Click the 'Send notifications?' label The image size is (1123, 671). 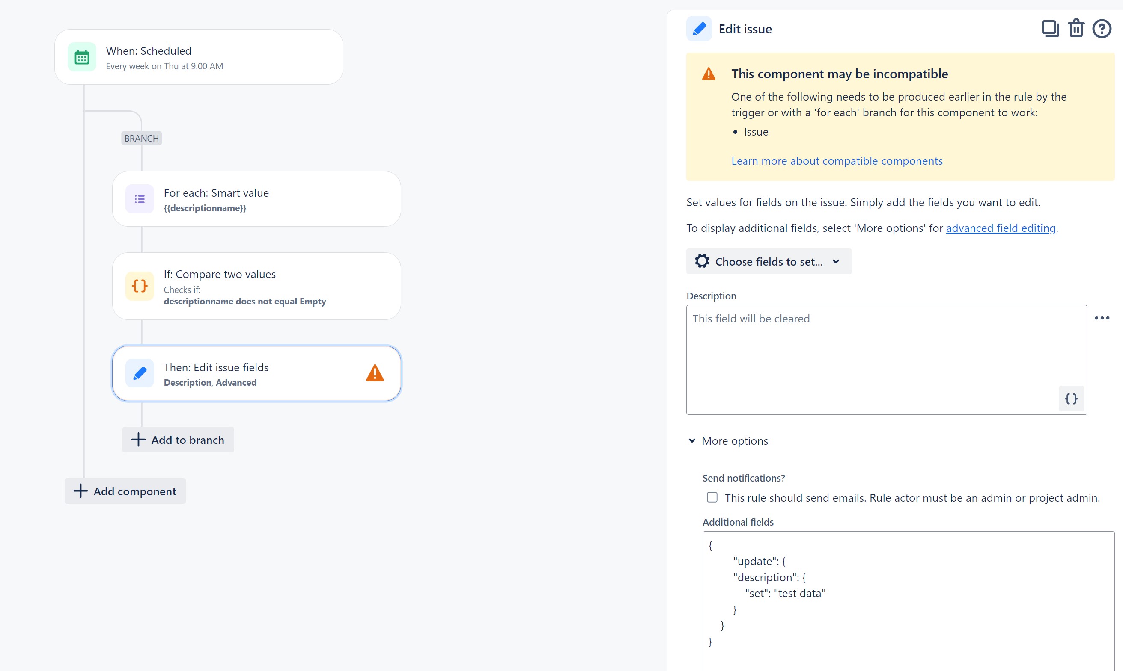pyautogui.click(x=743, y=478)
